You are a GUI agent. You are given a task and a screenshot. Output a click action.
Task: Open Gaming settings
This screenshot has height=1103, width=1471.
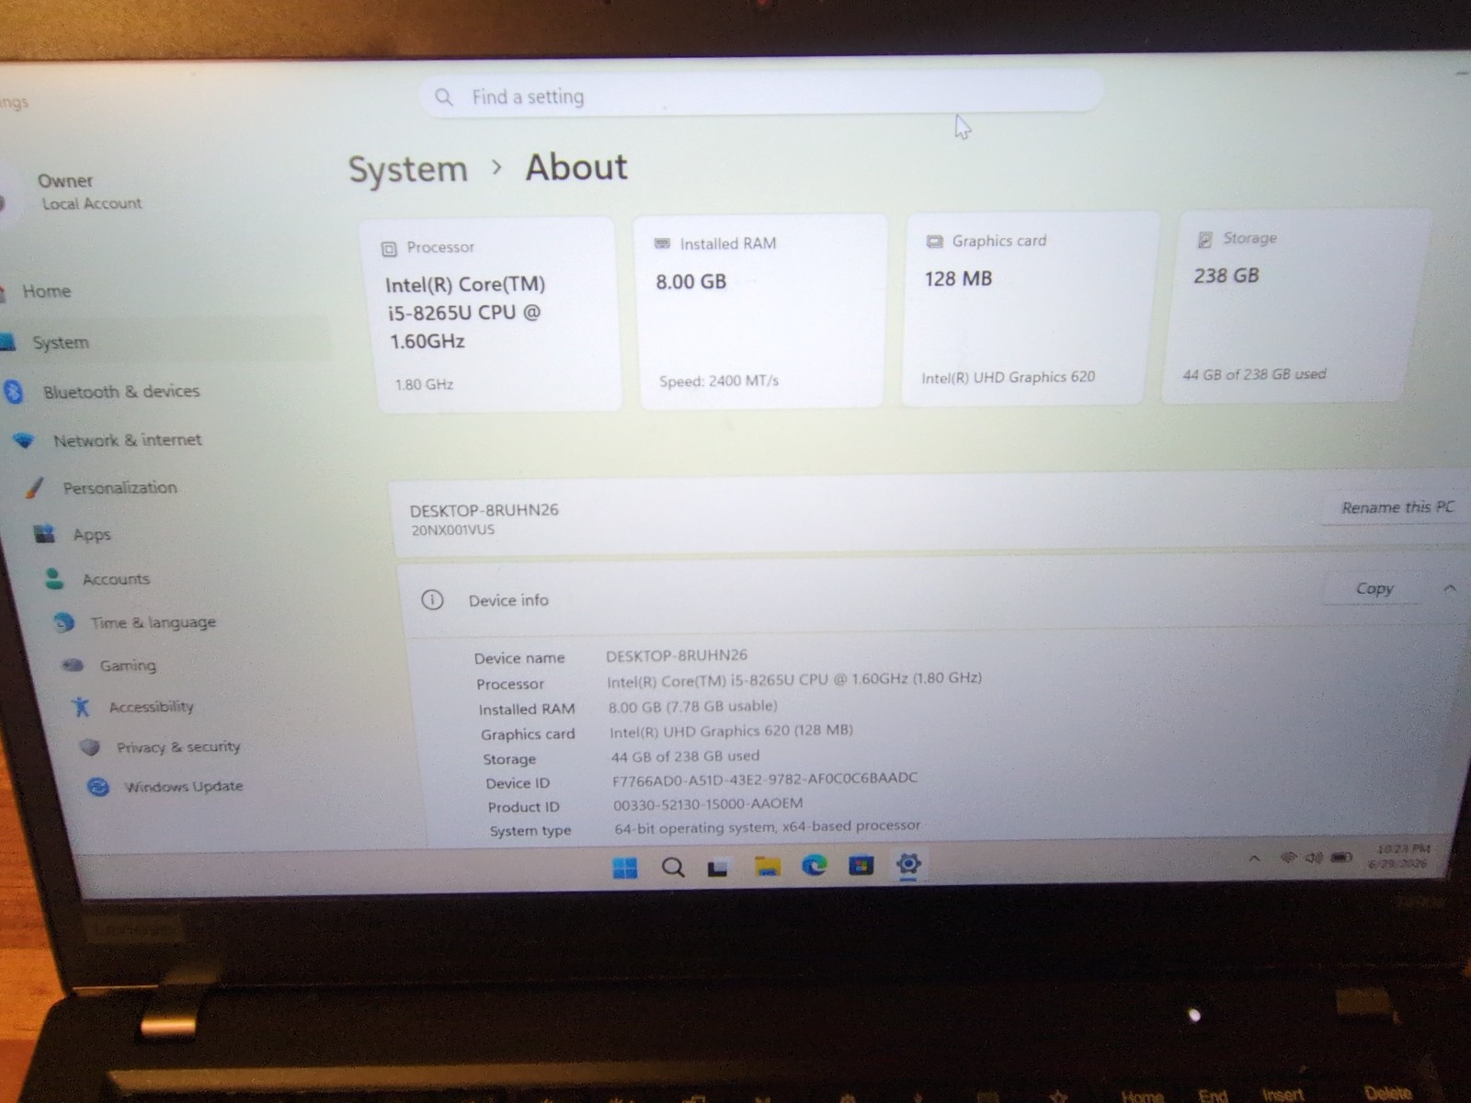coord(128,665)
